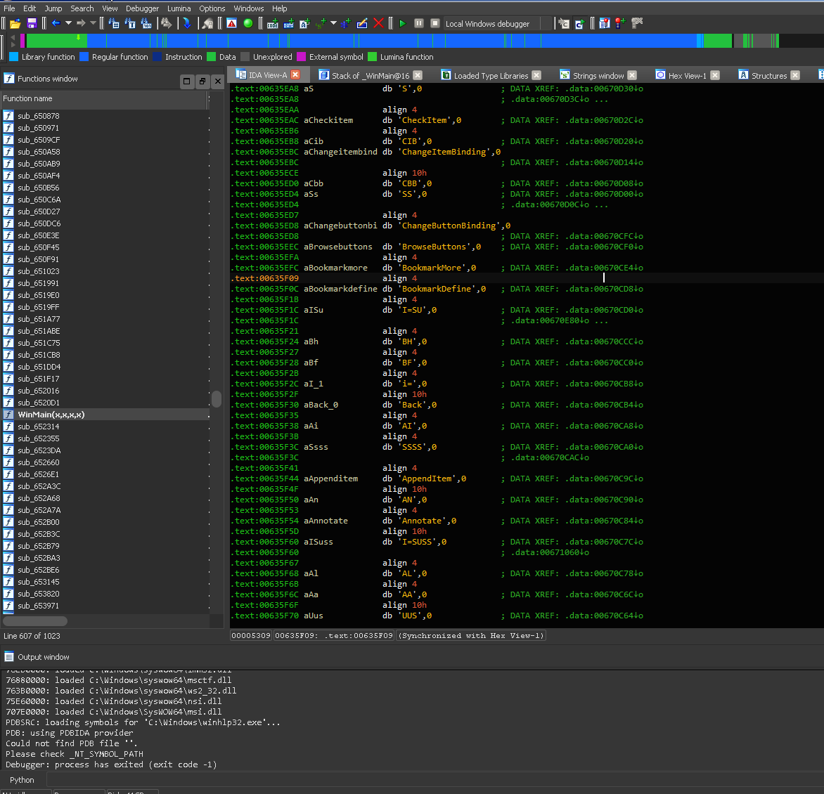This screenshot has height=794, width=824.
Task: Save the database with the floppy icon
Action: [32, 23]
